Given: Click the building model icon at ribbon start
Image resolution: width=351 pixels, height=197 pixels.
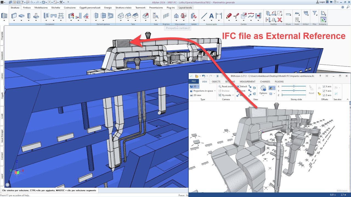Looking at the screenshot, I should pos(4,16).
